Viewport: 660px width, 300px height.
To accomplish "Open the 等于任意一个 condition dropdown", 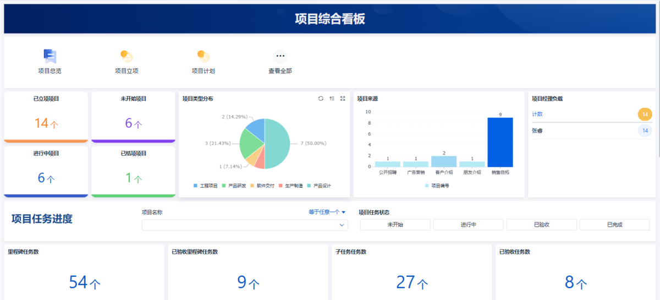I will point(327,212).
